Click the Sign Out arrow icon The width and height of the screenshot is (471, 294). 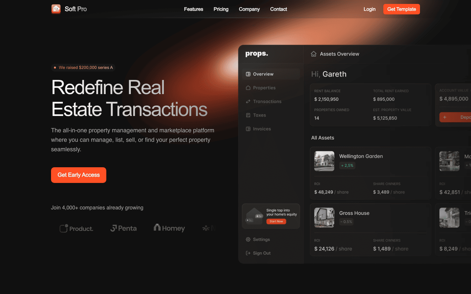point(248,253)
